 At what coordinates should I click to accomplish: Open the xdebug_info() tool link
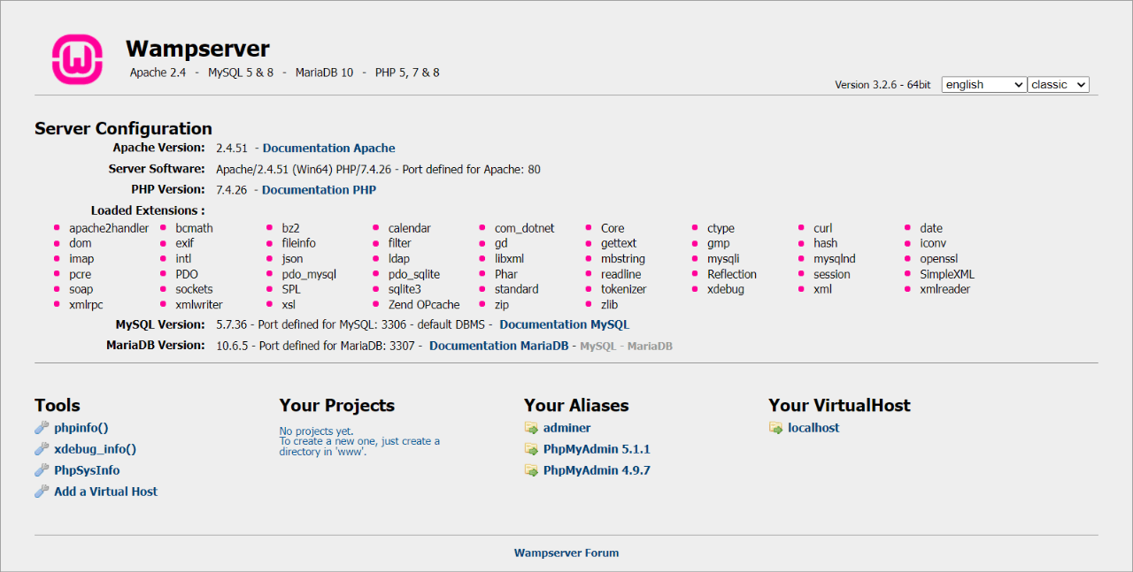(x=96, y=449)
